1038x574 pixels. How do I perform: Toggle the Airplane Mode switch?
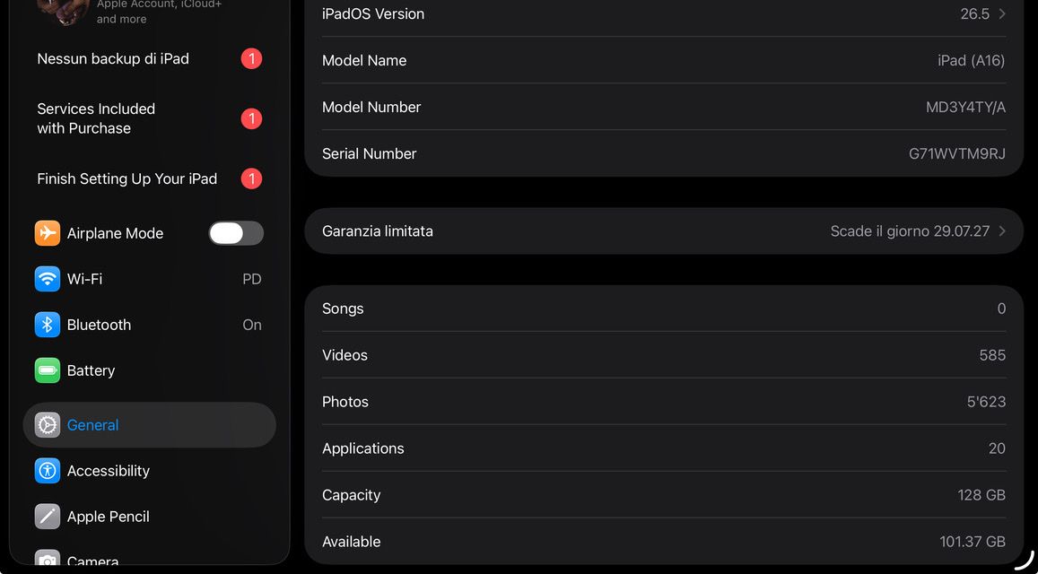[x=236, y=233]
